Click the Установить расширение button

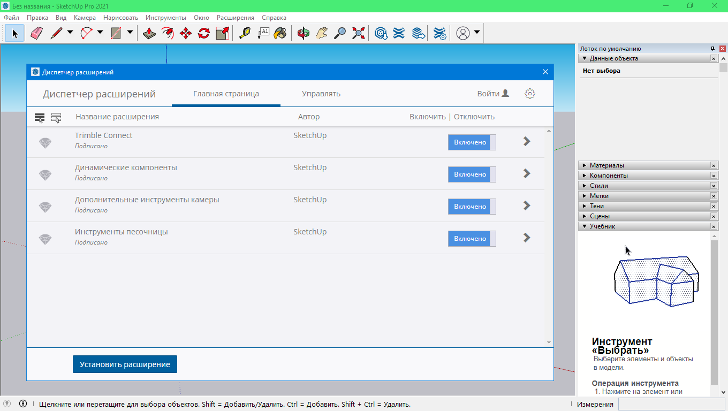125,364
